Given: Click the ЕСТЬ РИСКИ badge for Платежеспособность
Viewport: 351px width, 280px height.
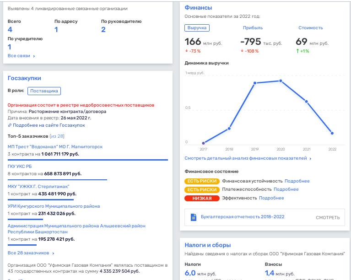Looking at the screenshot, I should click(202, 190).
